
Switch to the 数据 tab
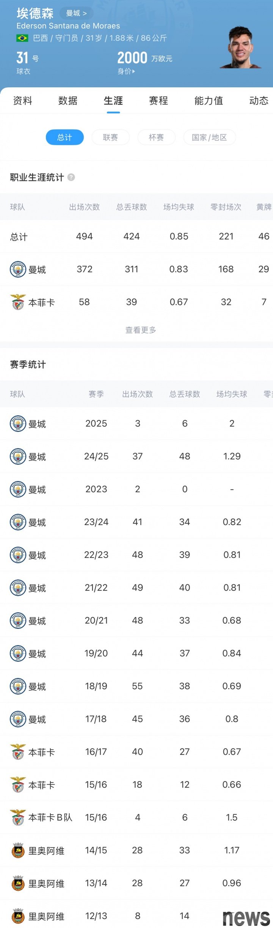68,101
